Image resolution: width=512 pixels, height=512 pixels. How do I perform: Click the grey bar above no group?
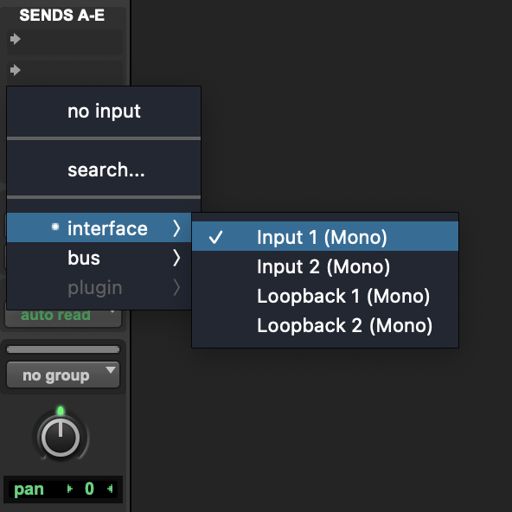[x=63, y=349]
